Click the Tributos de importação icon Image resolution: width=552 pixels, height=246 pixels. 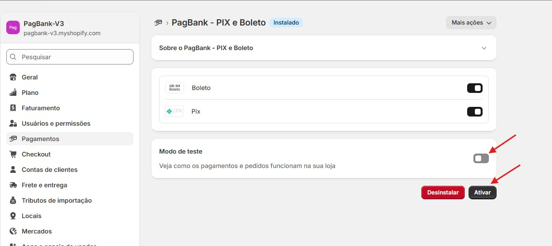tap(13, 201)
